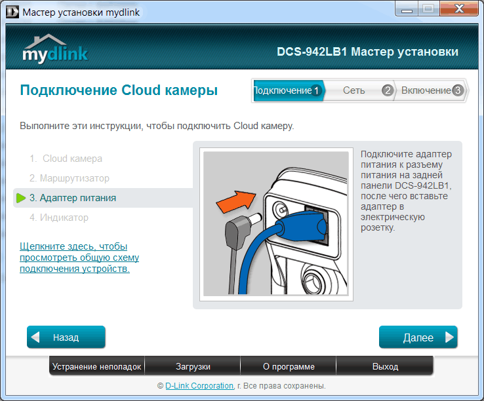The height and width of the screenshot is (401, 484).
Task: Select step 1 Cloud камера
Action: click(x=66, y=159)
